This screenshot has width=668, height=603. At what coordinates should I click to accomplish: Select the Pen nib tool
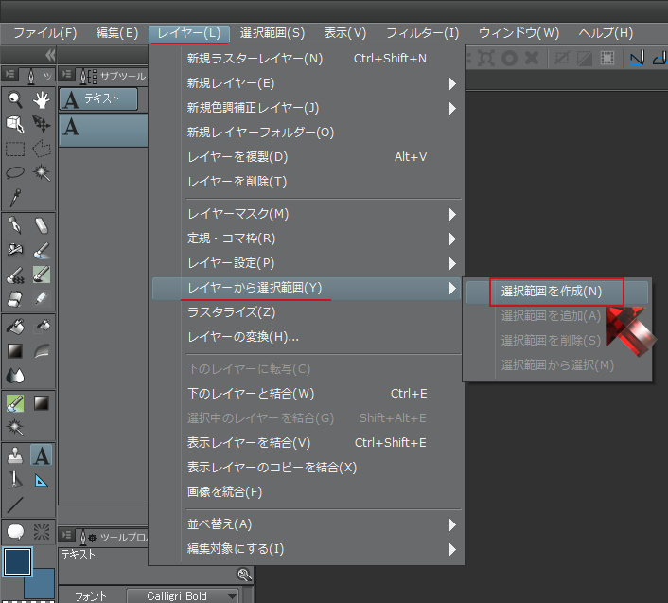tap(15, 225)
